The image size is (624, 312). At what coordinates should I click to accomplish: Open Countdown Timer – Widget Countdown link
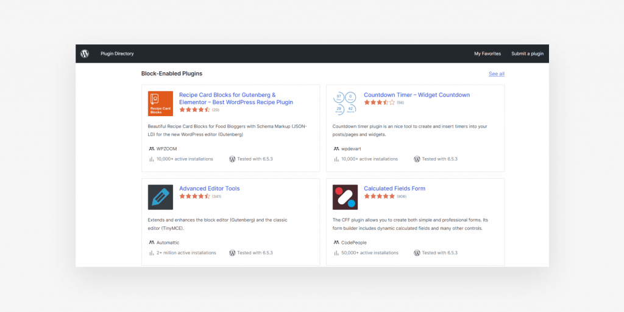(417, 95)
